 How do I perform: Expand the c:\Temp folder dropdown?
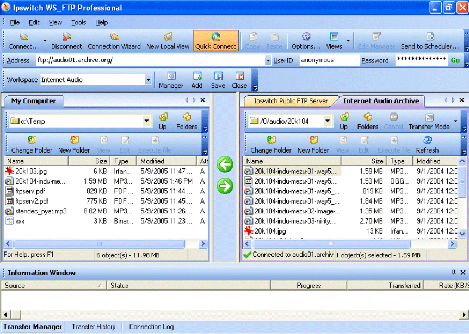[146, 121]
